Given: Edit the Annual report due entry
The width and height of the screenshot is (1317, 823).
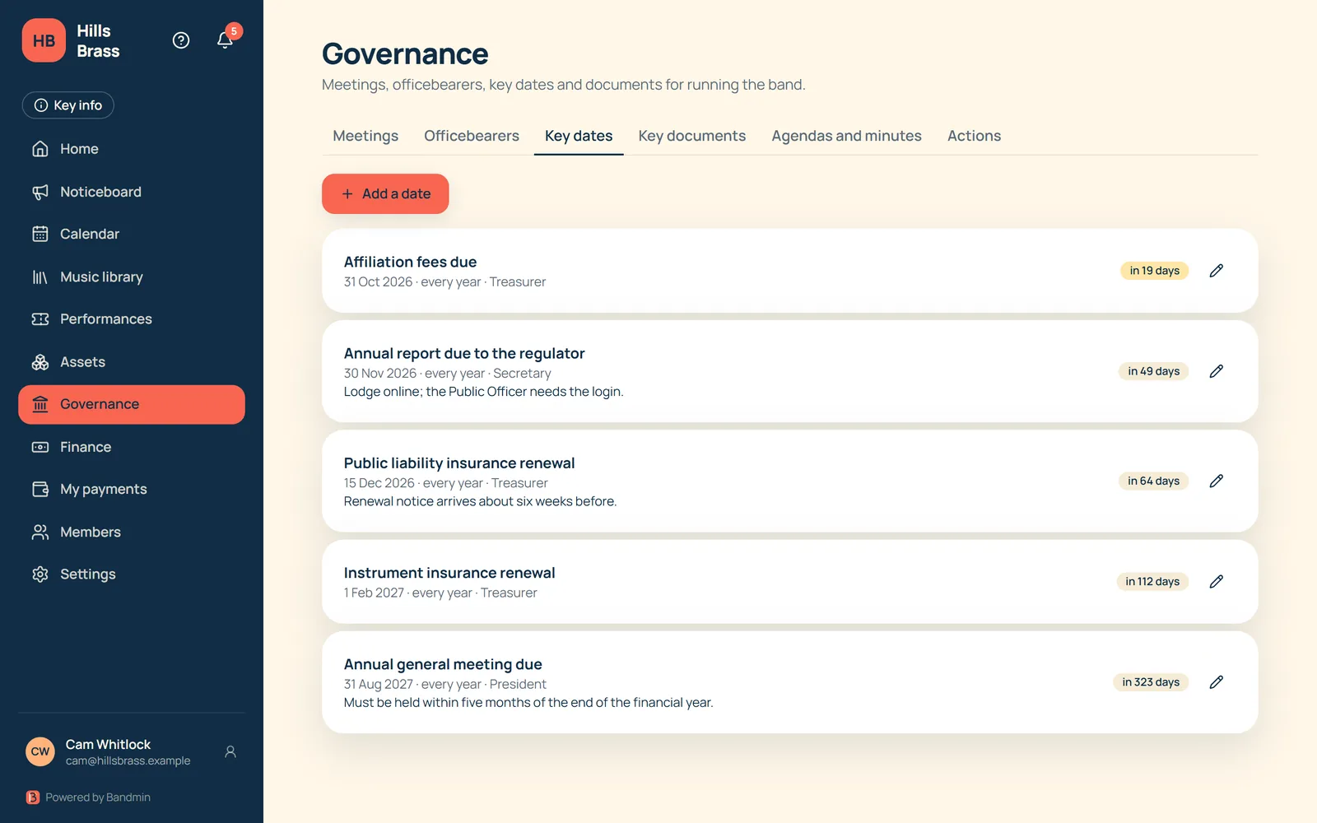Looking at the screenshot, I should [x=1216, y=371].
